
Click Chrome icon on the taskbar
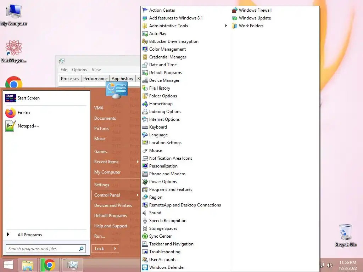pyautogui.click(x=50, y=265)
